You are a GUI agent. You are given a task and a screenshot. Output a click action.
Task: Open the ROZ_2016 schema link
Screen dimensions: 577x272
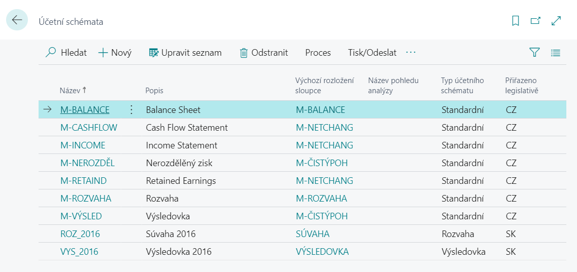pos(80,234)
